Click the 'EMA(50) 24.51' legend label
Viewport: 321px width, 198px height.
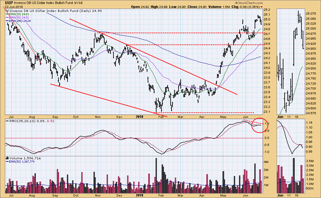(19, 18)
